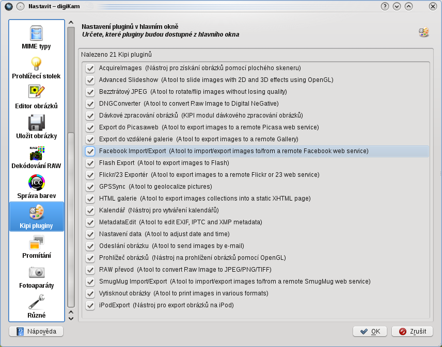Click the bottom sidebar scroll down arrow

tap(71, 319)
